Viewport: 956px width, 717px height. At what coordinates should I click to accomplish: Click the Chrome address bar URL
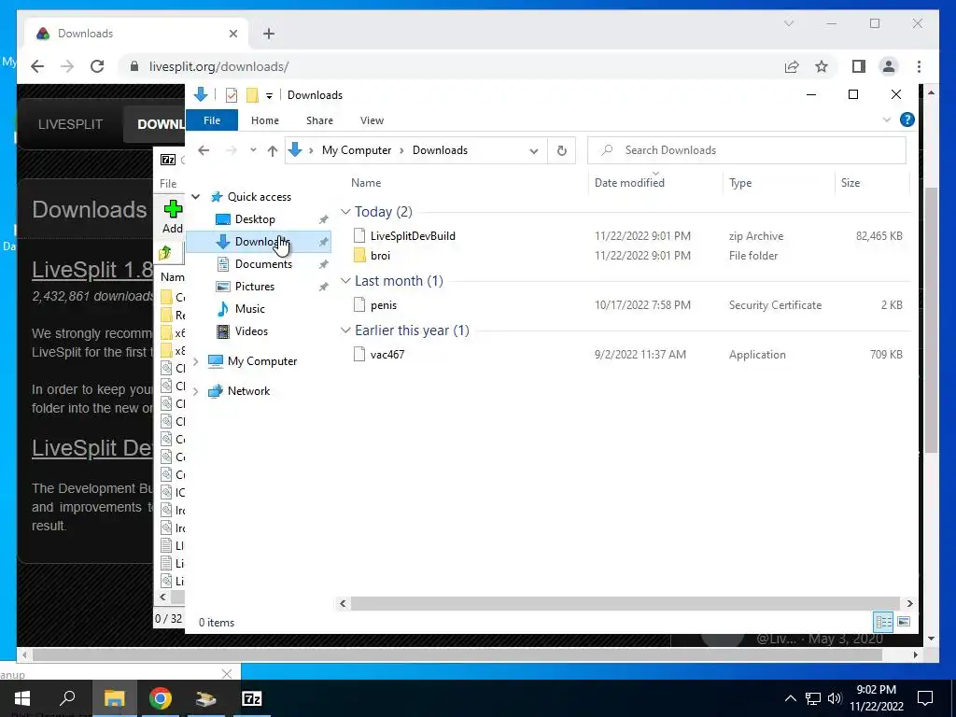[218, 66]
